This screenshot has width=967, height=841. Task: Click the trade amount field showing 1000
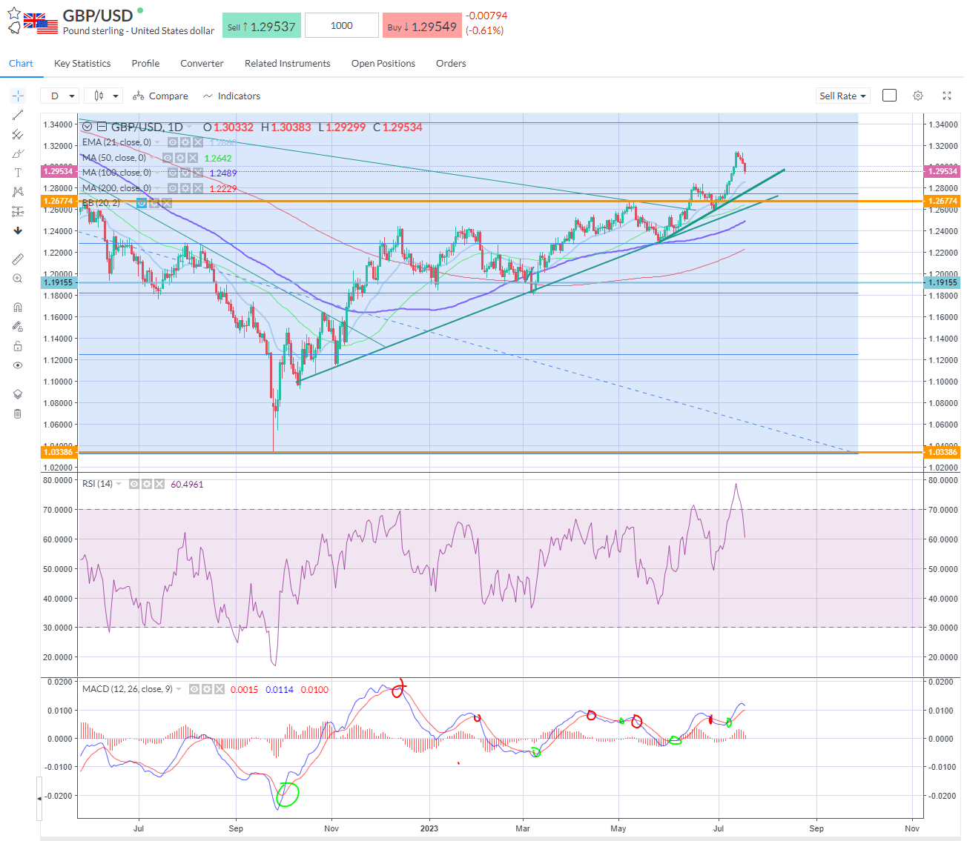click(x=342, y=25)
